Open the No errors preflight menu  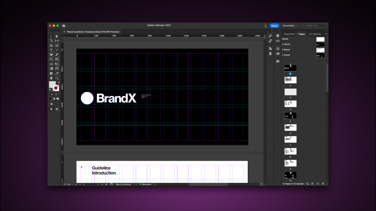tap(155, 184)
